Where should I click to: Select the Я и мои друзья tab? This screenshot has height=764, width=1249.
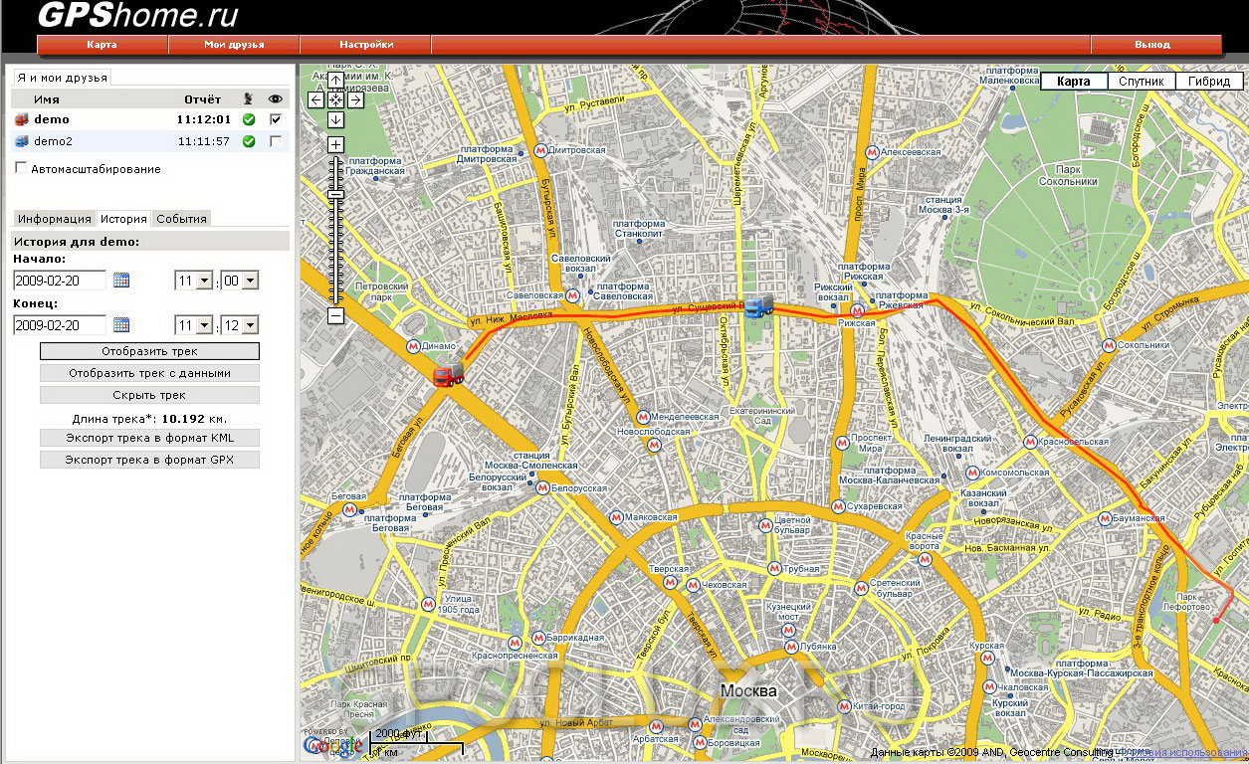pyautogui.click(x=62, y=77)
